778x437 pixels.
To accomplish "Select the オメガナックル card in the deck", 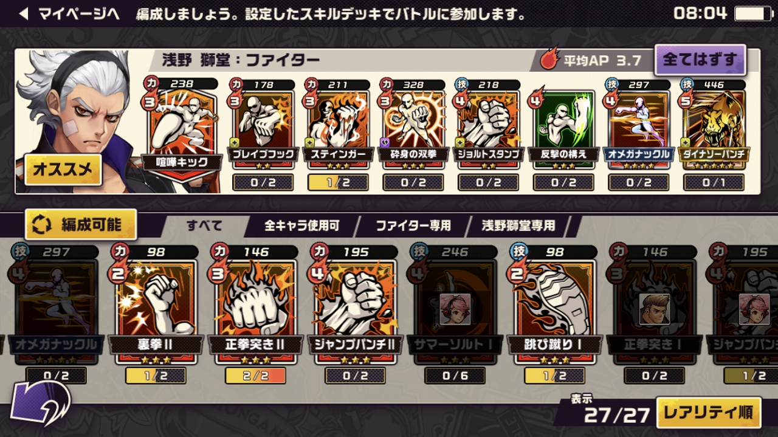I will 638,125.
